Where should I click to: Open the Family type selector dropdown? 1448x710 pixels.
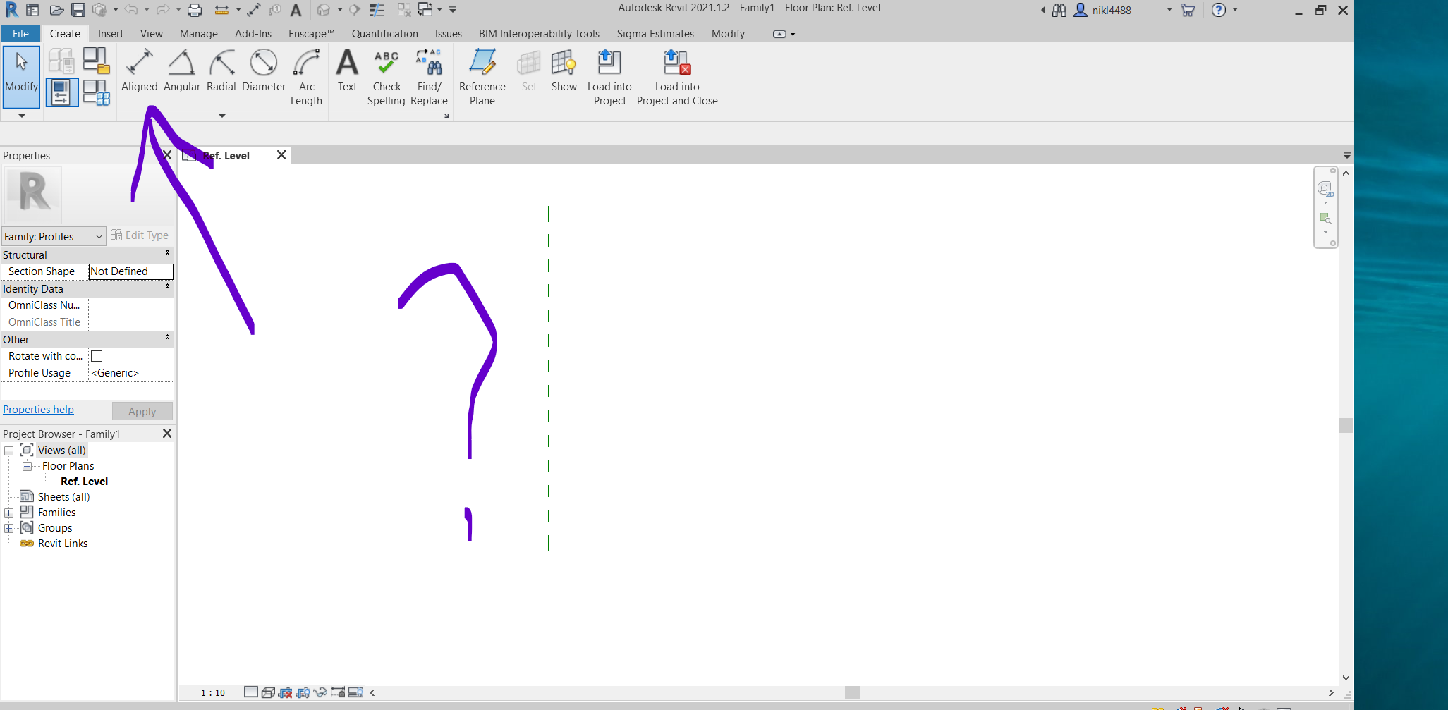pyautogui.click(x=98, y=236)
